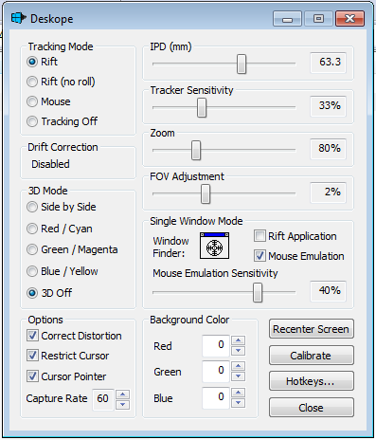Click the Tracker Sensitivity slider handle
The width and height of the screenshot is (376, 440).
[202, 107]
